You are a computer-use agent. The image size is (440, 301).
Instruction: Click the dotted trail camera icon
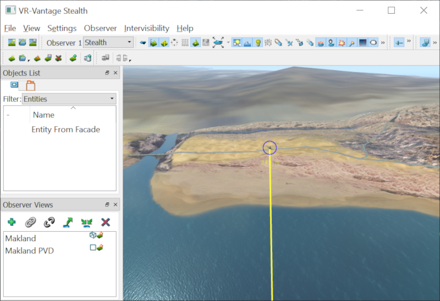[299, 43]
